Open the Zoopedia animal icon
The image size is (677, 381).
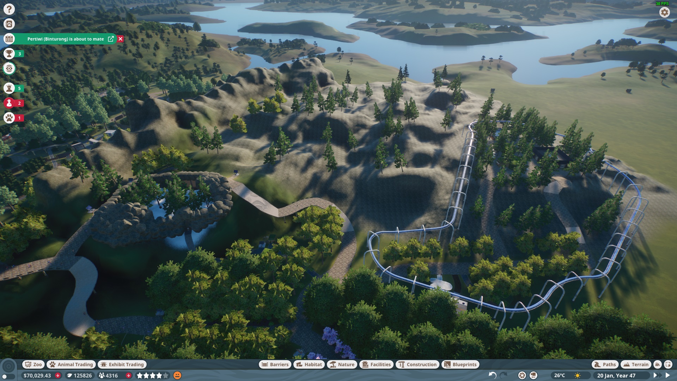(x=9, y=24)
